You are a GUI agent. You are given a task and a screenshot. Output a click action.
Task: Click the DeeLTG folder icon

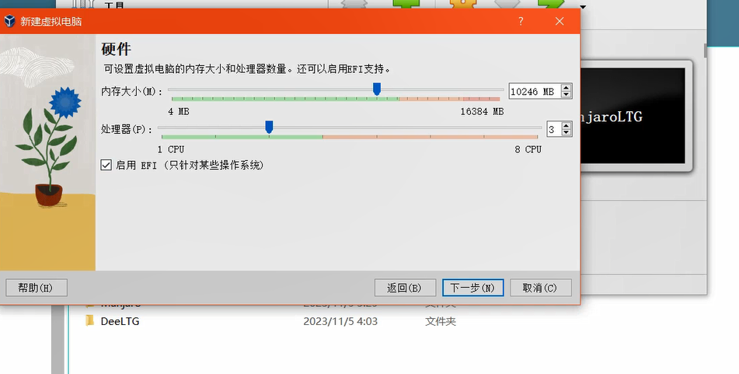[x=89, y=320]
